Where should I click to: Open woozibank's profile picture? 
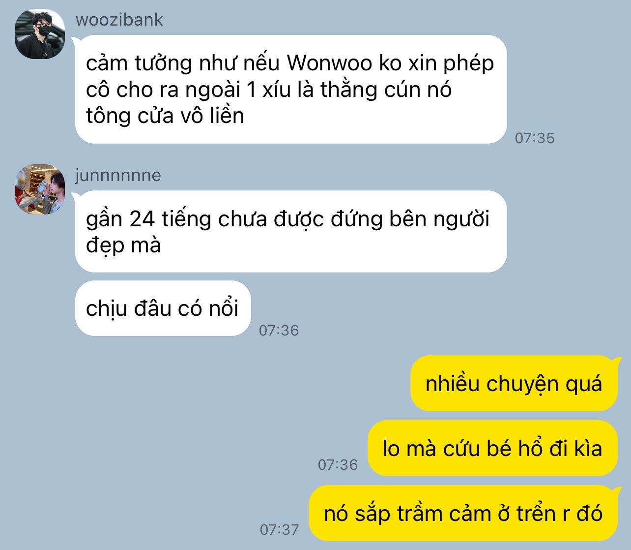[40, 34]
